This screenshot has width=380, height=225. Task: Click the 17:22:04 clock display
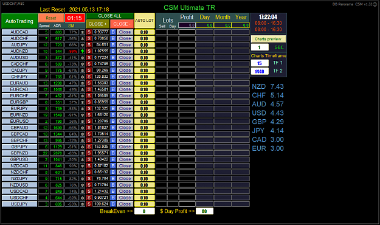[x=268, y=17]
